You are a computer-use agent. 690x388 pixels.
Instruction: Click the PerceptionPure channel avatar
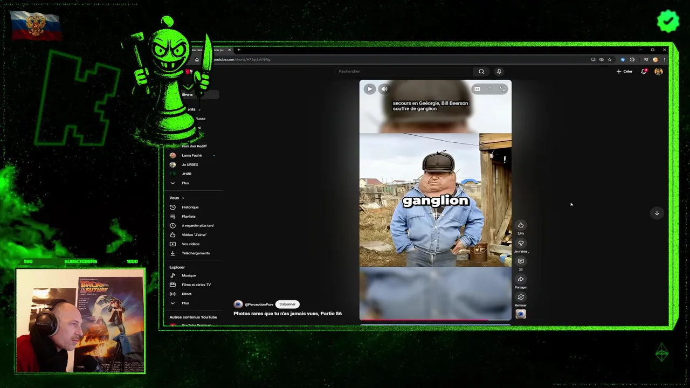238,304
